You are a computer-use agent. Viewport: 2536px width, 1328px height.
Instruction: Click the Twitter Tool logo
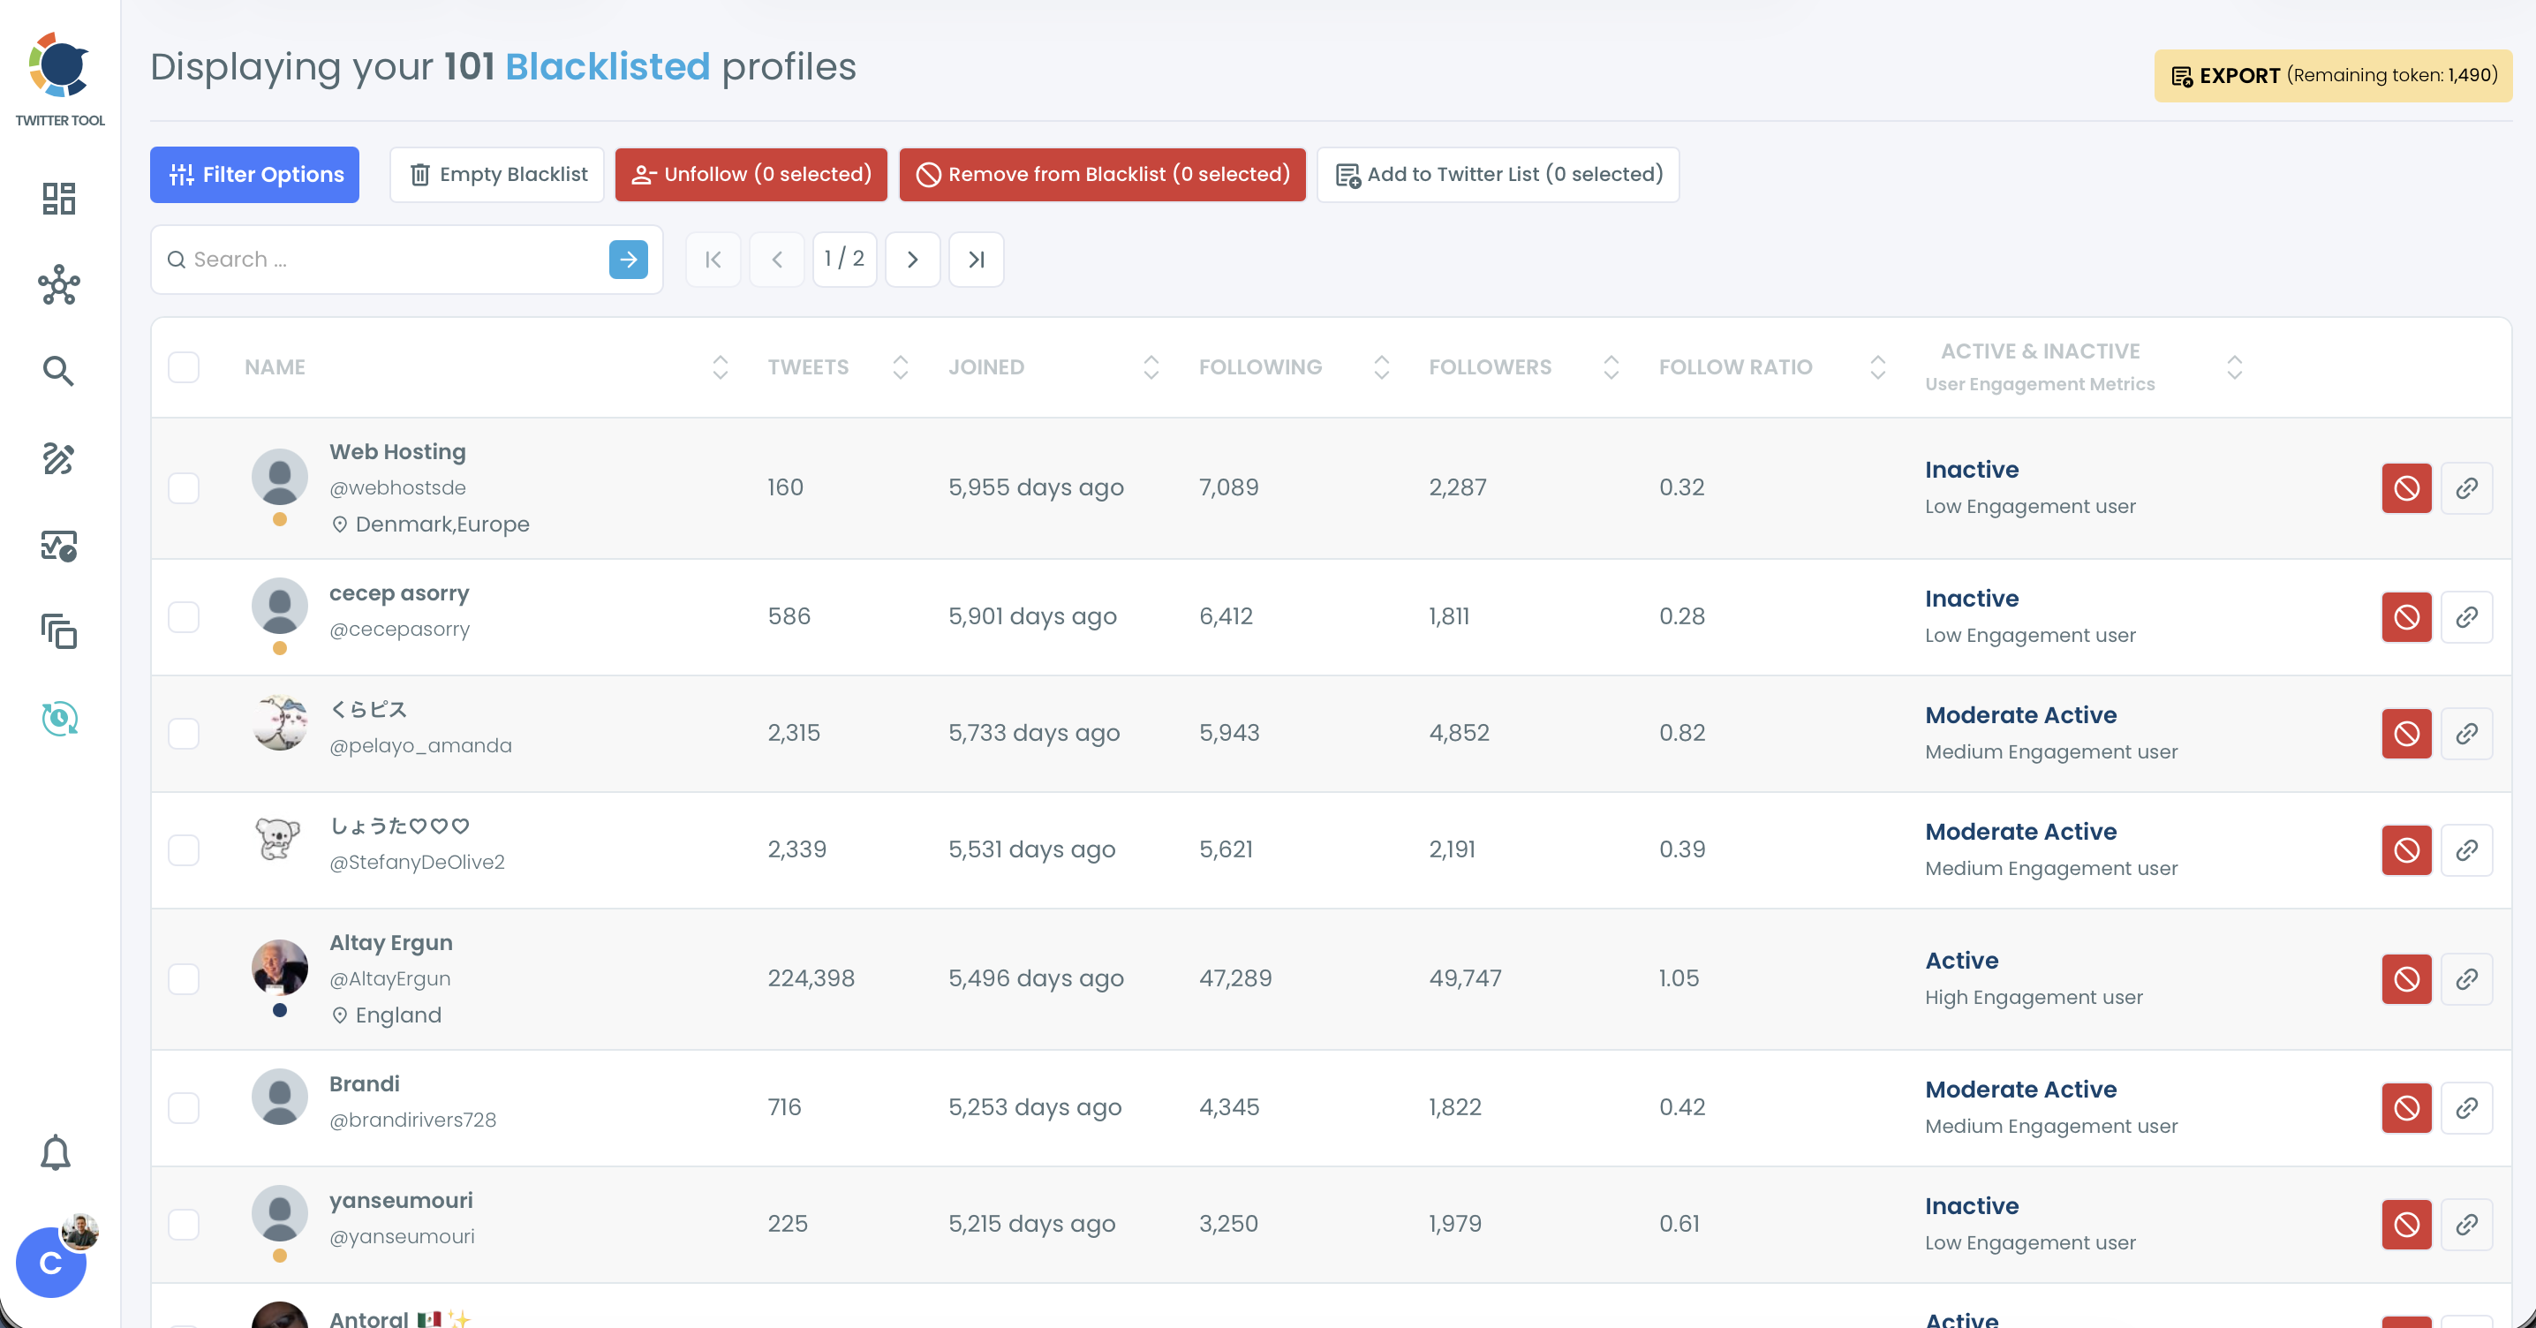point(60,79)
